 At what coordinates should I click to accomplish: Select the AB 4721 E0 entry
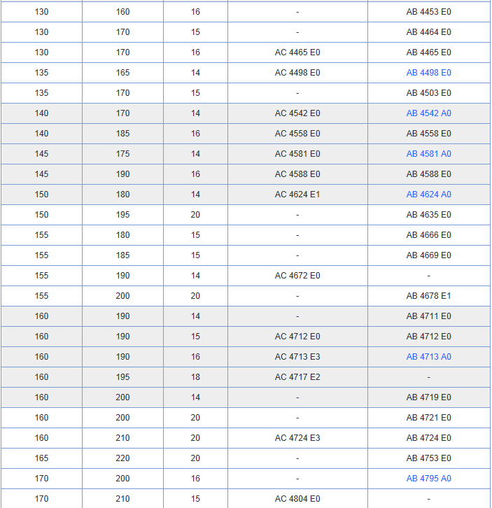click(428, 418)
